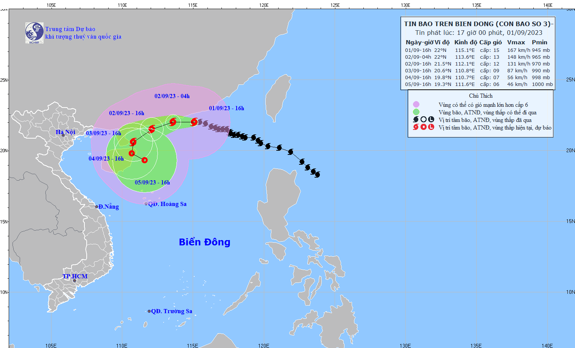This screenshot has height=348, width=575.
Task: Click 'Vmax' column header
Action: tap(516, 42)
